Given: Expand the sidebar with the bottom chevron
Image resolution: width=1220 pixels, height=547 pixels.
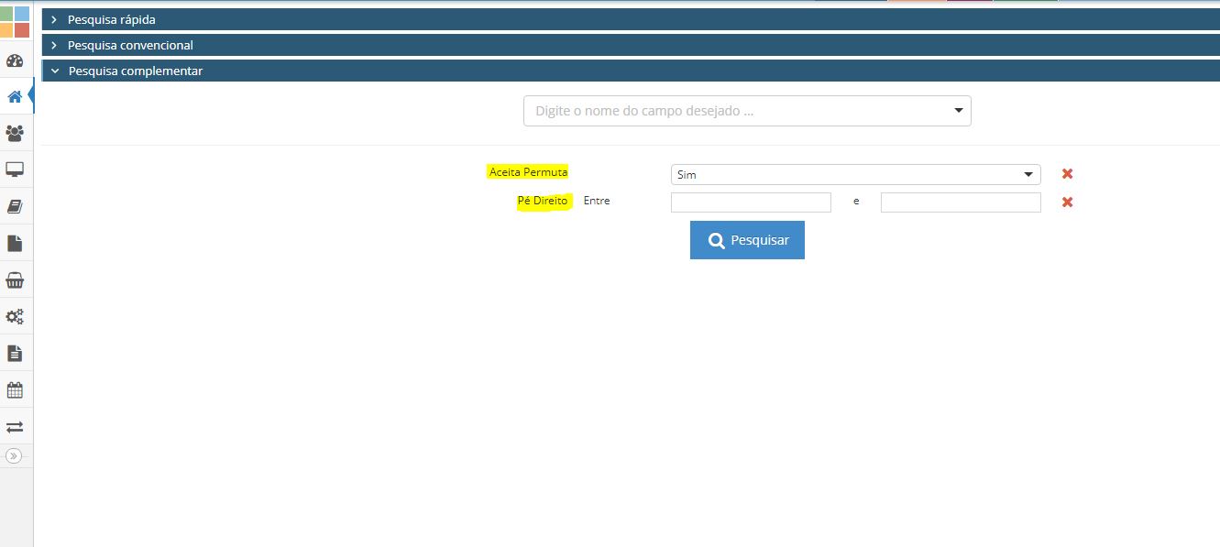Looking at the screenshot, I should coord(15,454).
